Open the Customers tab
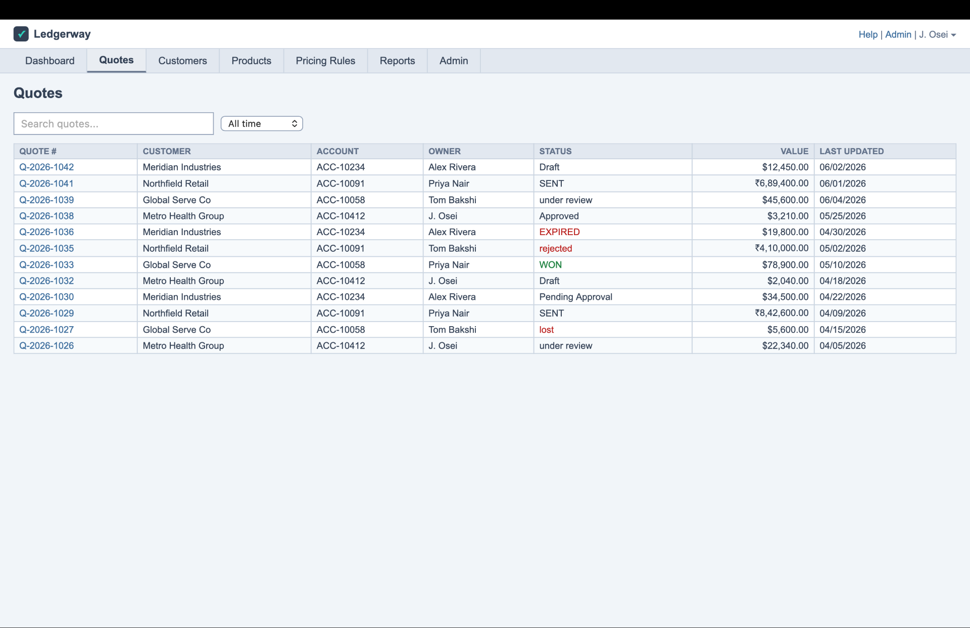Image resolution: width=970 pixels, height=628 pixels. 182,61
